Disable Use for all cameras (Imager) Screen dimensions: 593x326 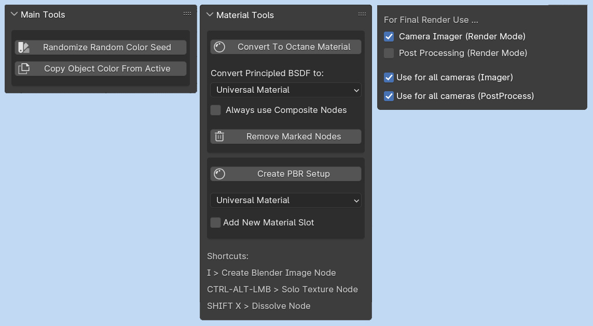389,78
